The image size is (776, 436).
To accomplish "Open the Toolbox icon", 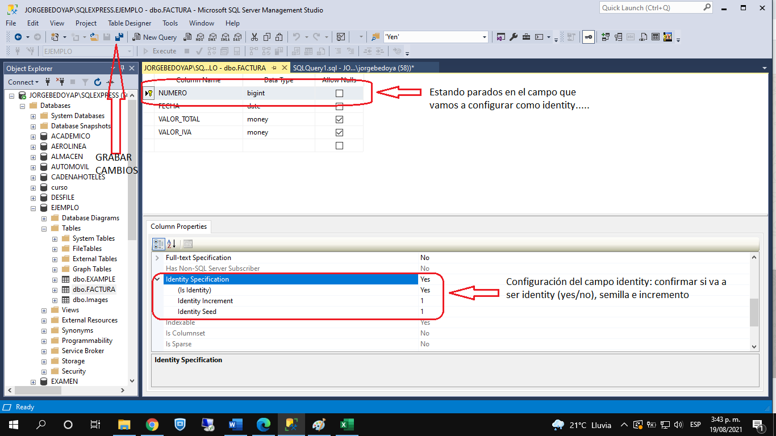I will coord(526,37).
